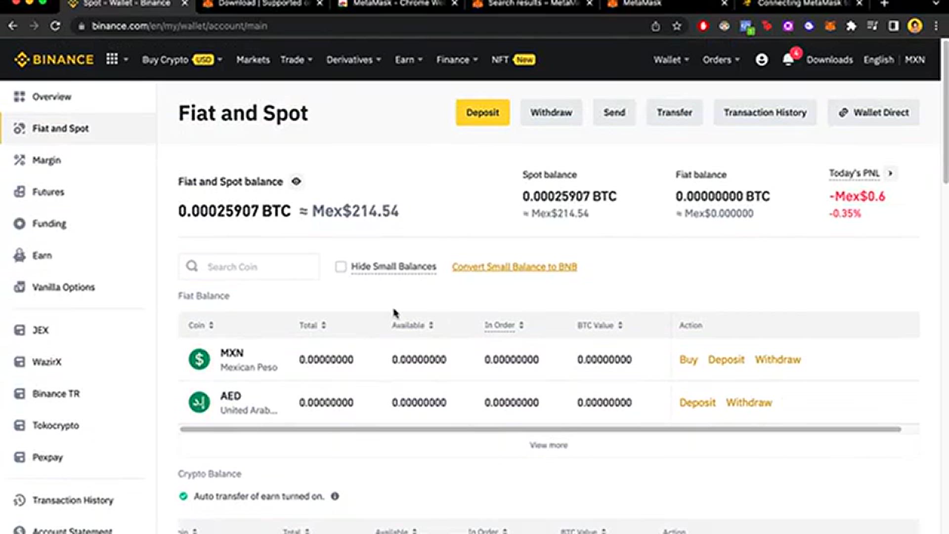This screenshot has width=949, height=534.
Task: Click Withdraw button at top
Action: [x=551, y=112]
